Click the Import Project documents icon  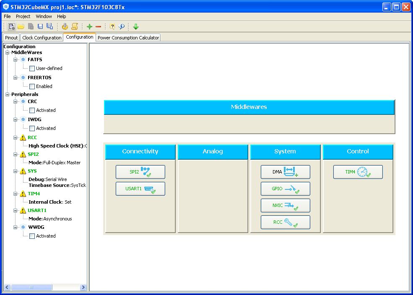coord(31,26)
